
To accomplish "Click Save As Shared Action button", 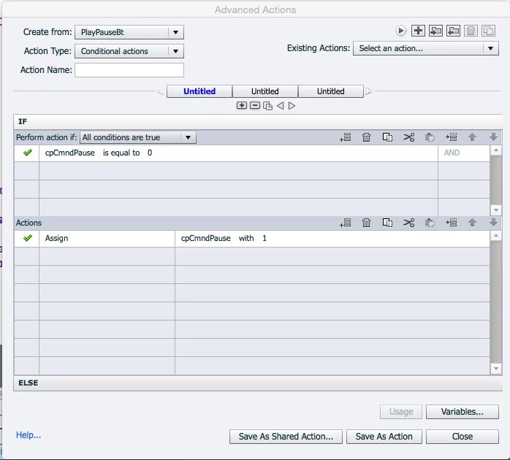I will [x=286, y=436].
